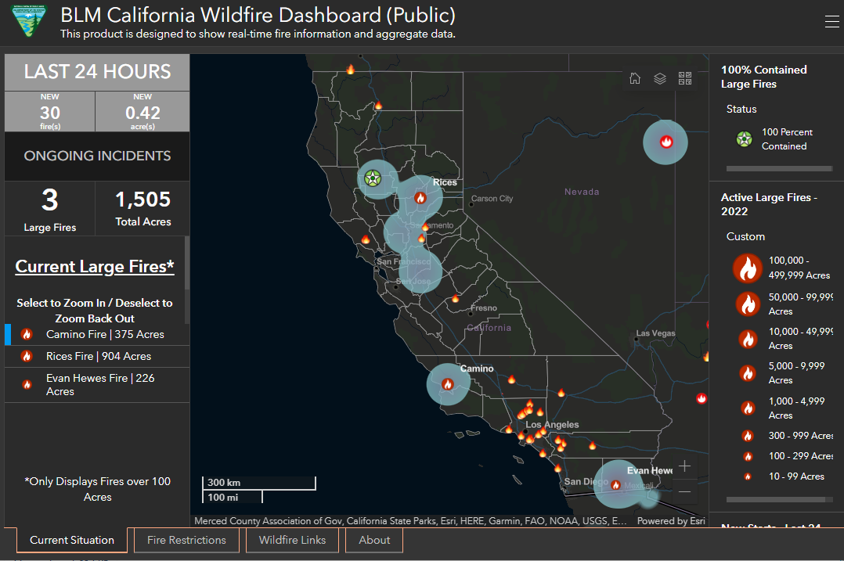Click the Current Large Fires heading link
844x561 pixels.
pyautogui.click(x=95, y=266)
